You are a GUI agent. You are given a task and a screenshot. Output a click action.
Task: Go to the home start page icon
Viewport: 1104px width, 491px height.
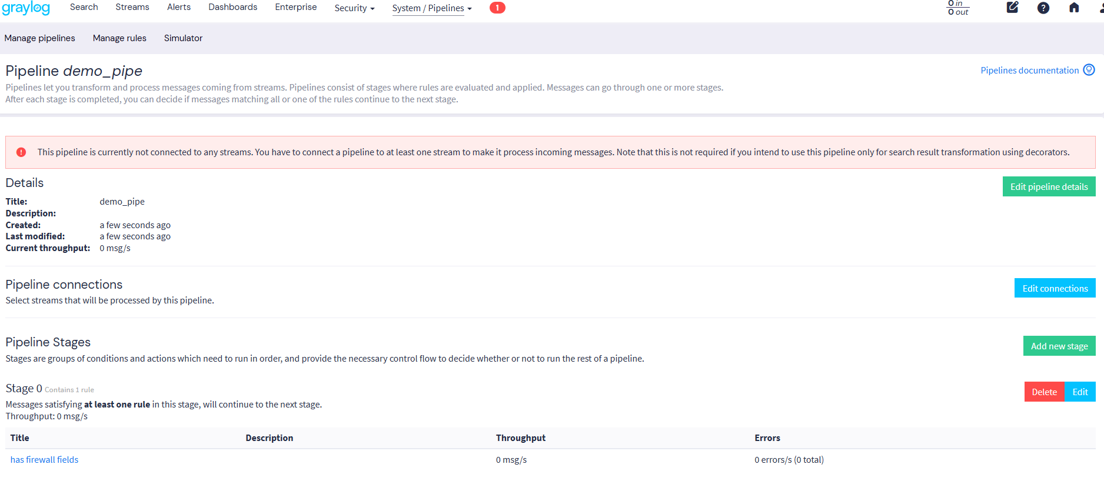click(1074, 8)
